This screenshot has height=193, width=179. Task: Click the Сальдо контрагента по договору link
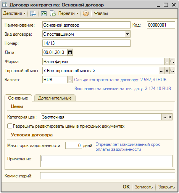(x=120, y=80)
